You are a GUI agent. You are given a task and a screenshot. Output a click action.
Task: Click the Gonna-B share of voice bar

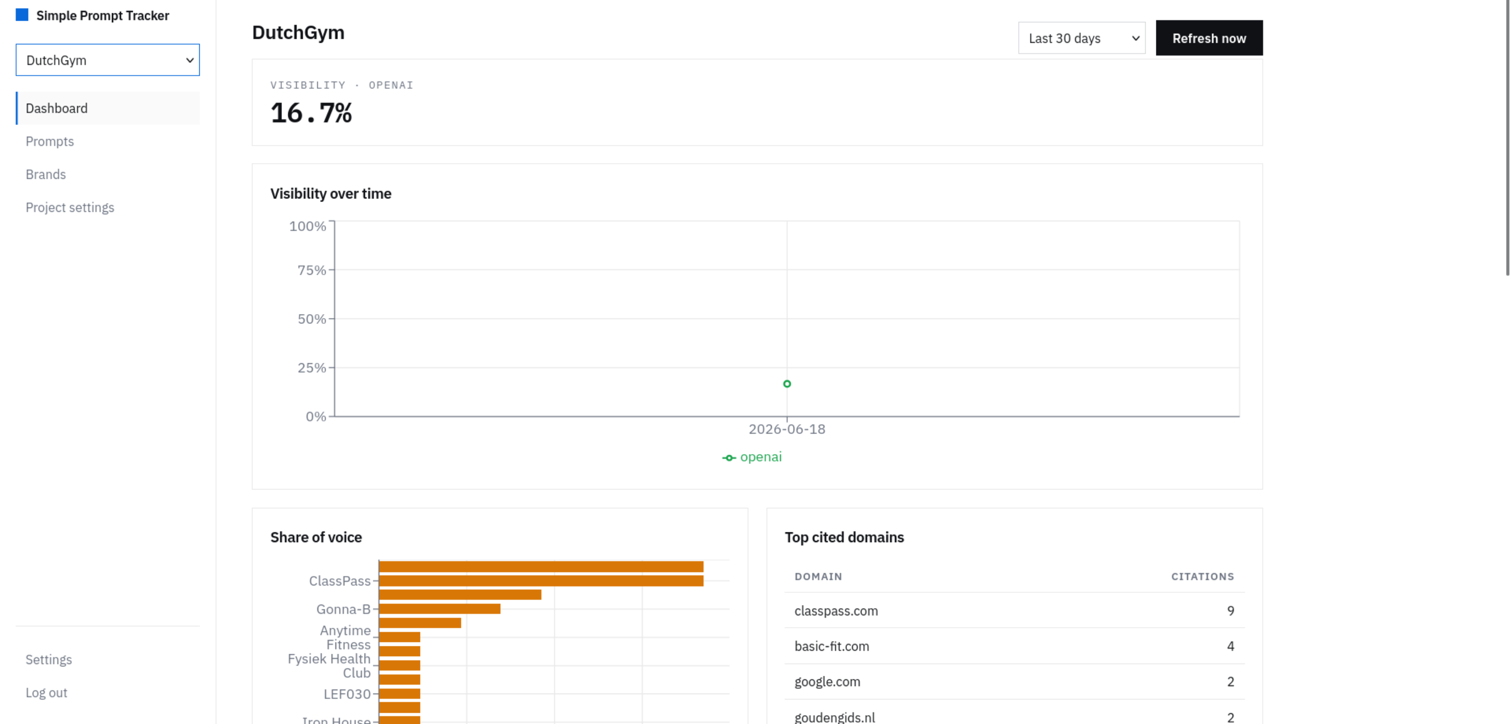[440, 608]
